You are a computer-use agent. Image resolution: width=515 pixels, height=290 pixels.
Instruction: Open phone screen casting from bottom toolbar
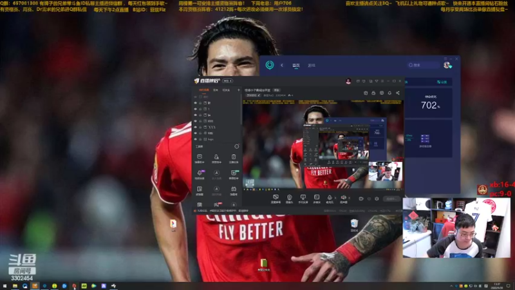pos(303,197)
